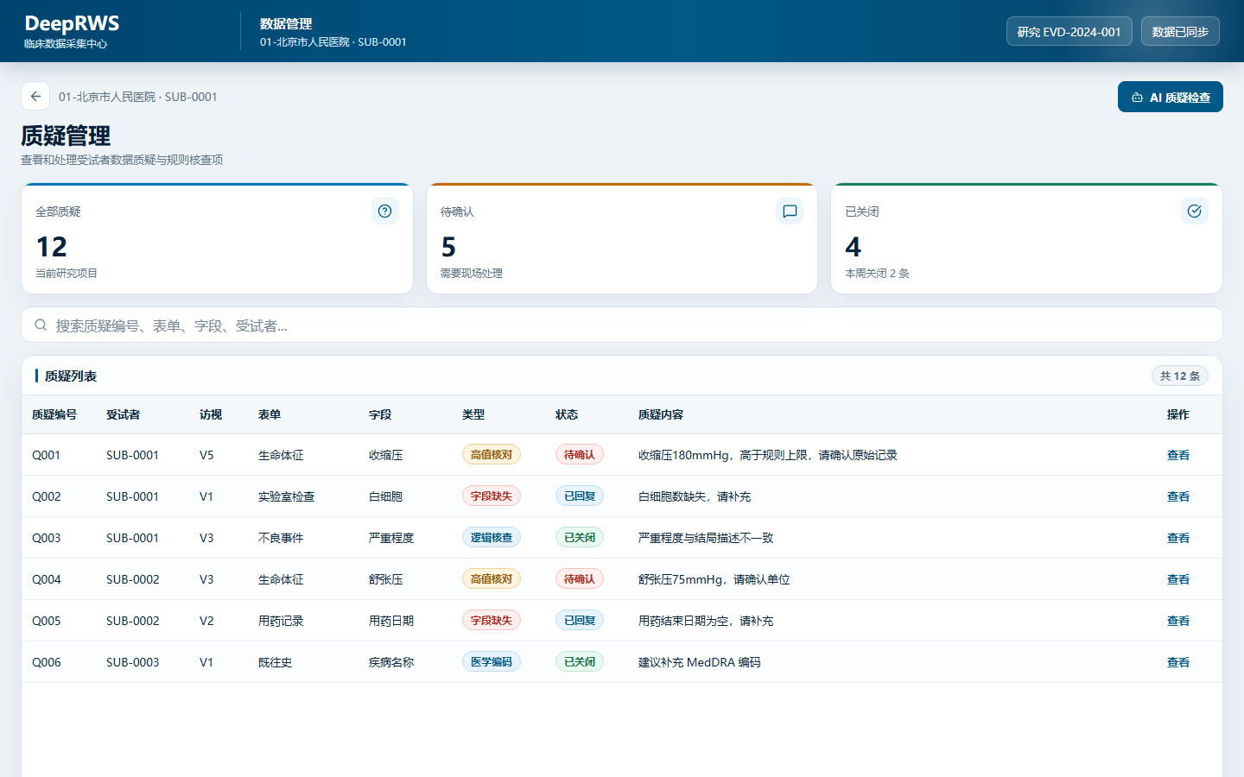The image size is (1244, 777).
Task: Click the 已回复 status badge in row Q005
Action: point(580,621)
